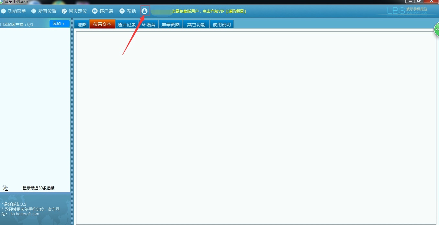
Task: Switch to the 地图 tab
Action: point(82,24)
